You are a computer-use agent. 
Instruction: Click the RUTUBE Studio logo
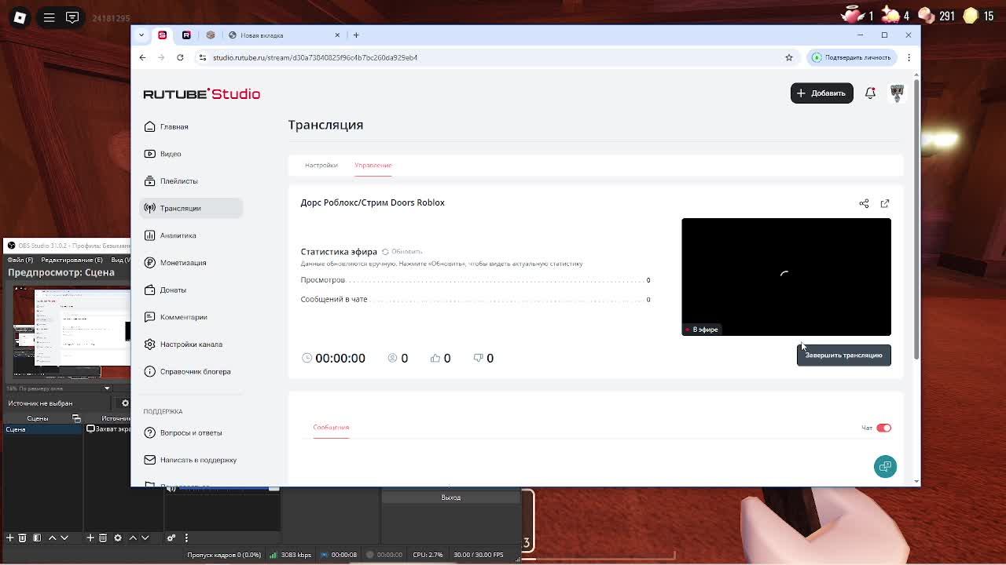coord(201,94)
